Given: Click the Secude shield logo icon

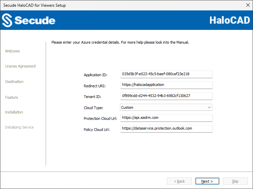Looking at the screenshot, I should coord(7,20).
